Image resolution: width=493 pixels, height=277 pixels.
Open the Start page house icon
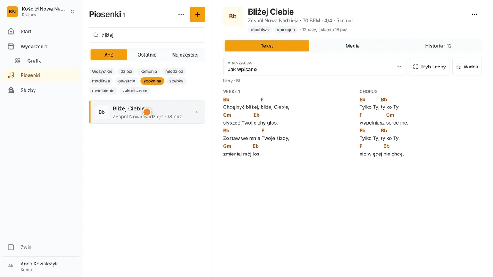11,32
